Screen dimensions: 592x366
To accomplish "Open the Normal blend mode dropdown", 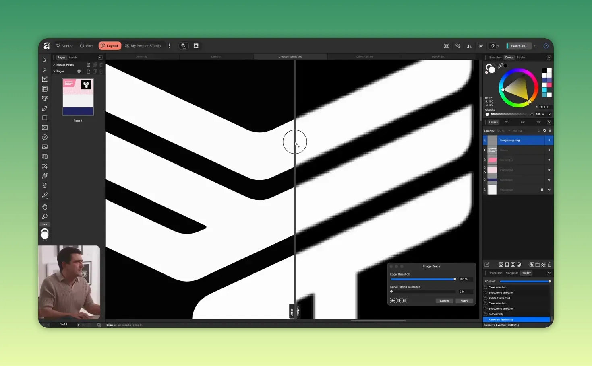I will (526, 131).
